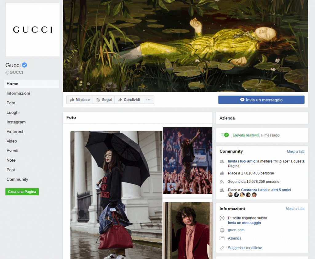Click the category icon beside Azienda link
The width and height of the screenshot is (315, 259).
click(x=222, y=238)
